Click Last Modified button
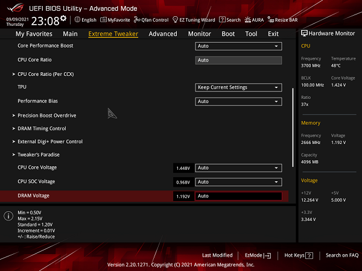 [217, 255]
